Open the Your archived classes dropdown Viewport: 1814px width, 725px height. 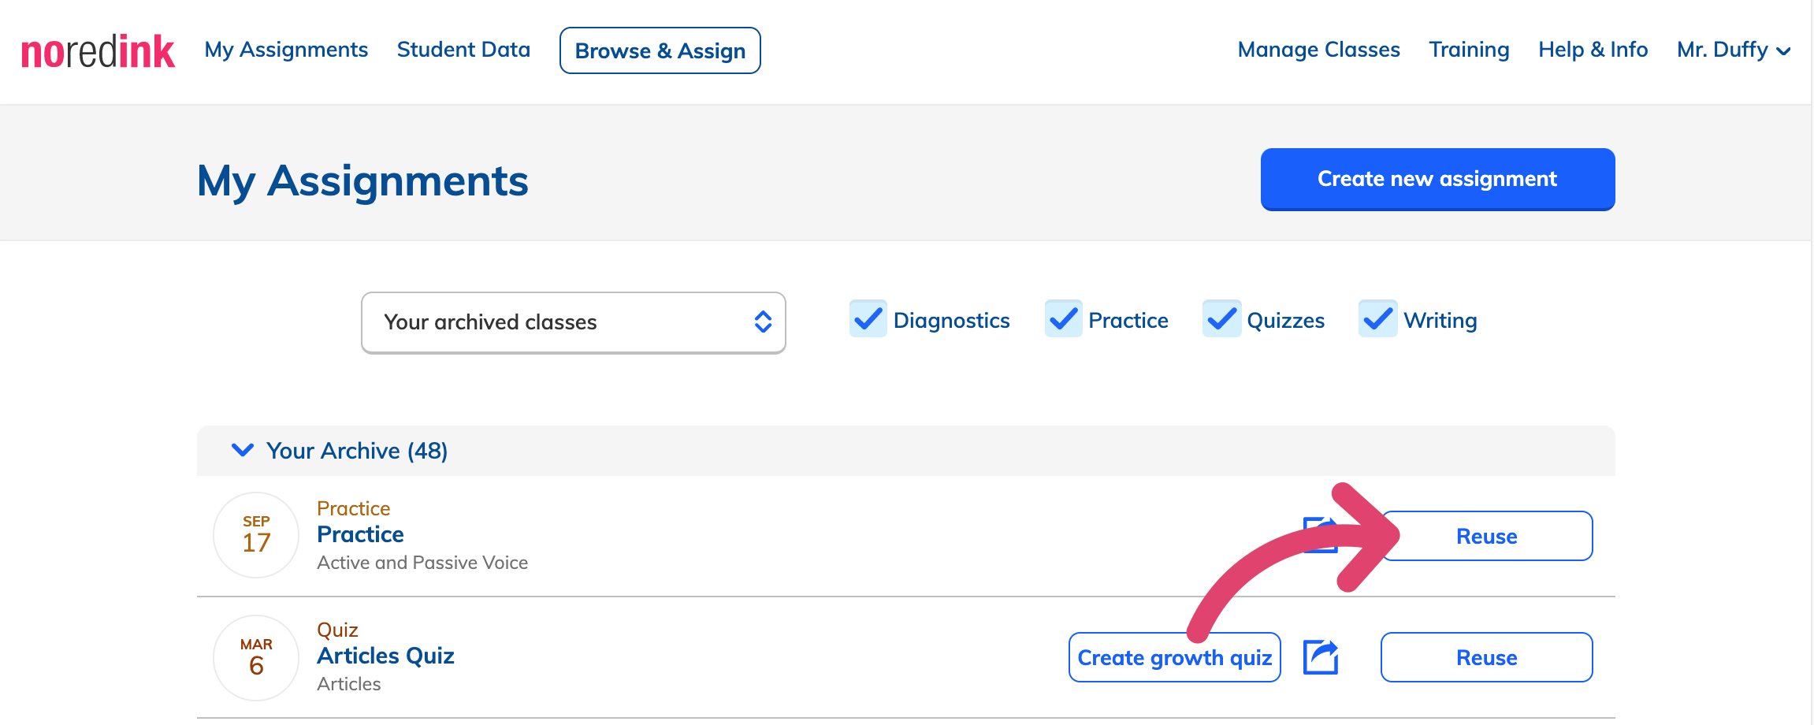coord(573,322)
